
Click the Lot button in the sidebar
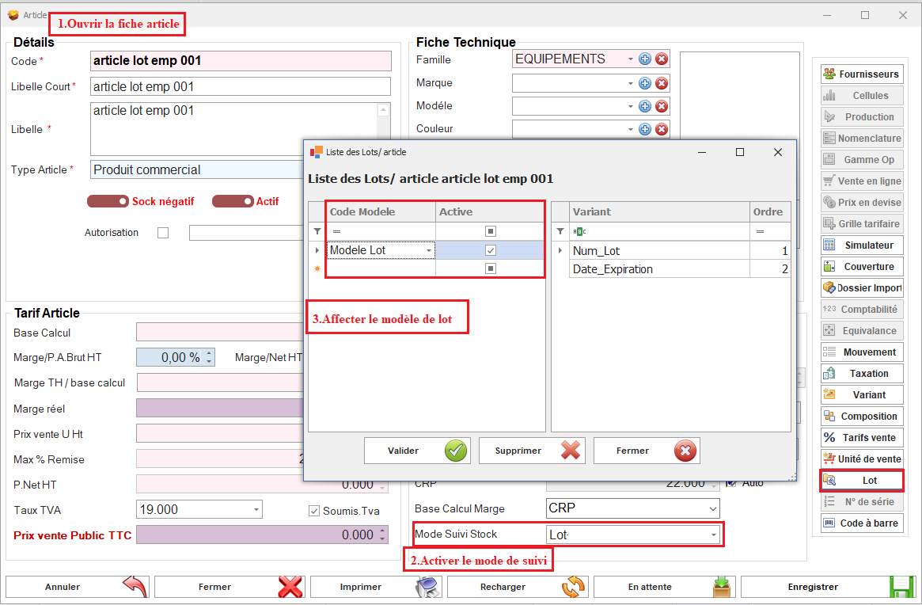point(862,480)
